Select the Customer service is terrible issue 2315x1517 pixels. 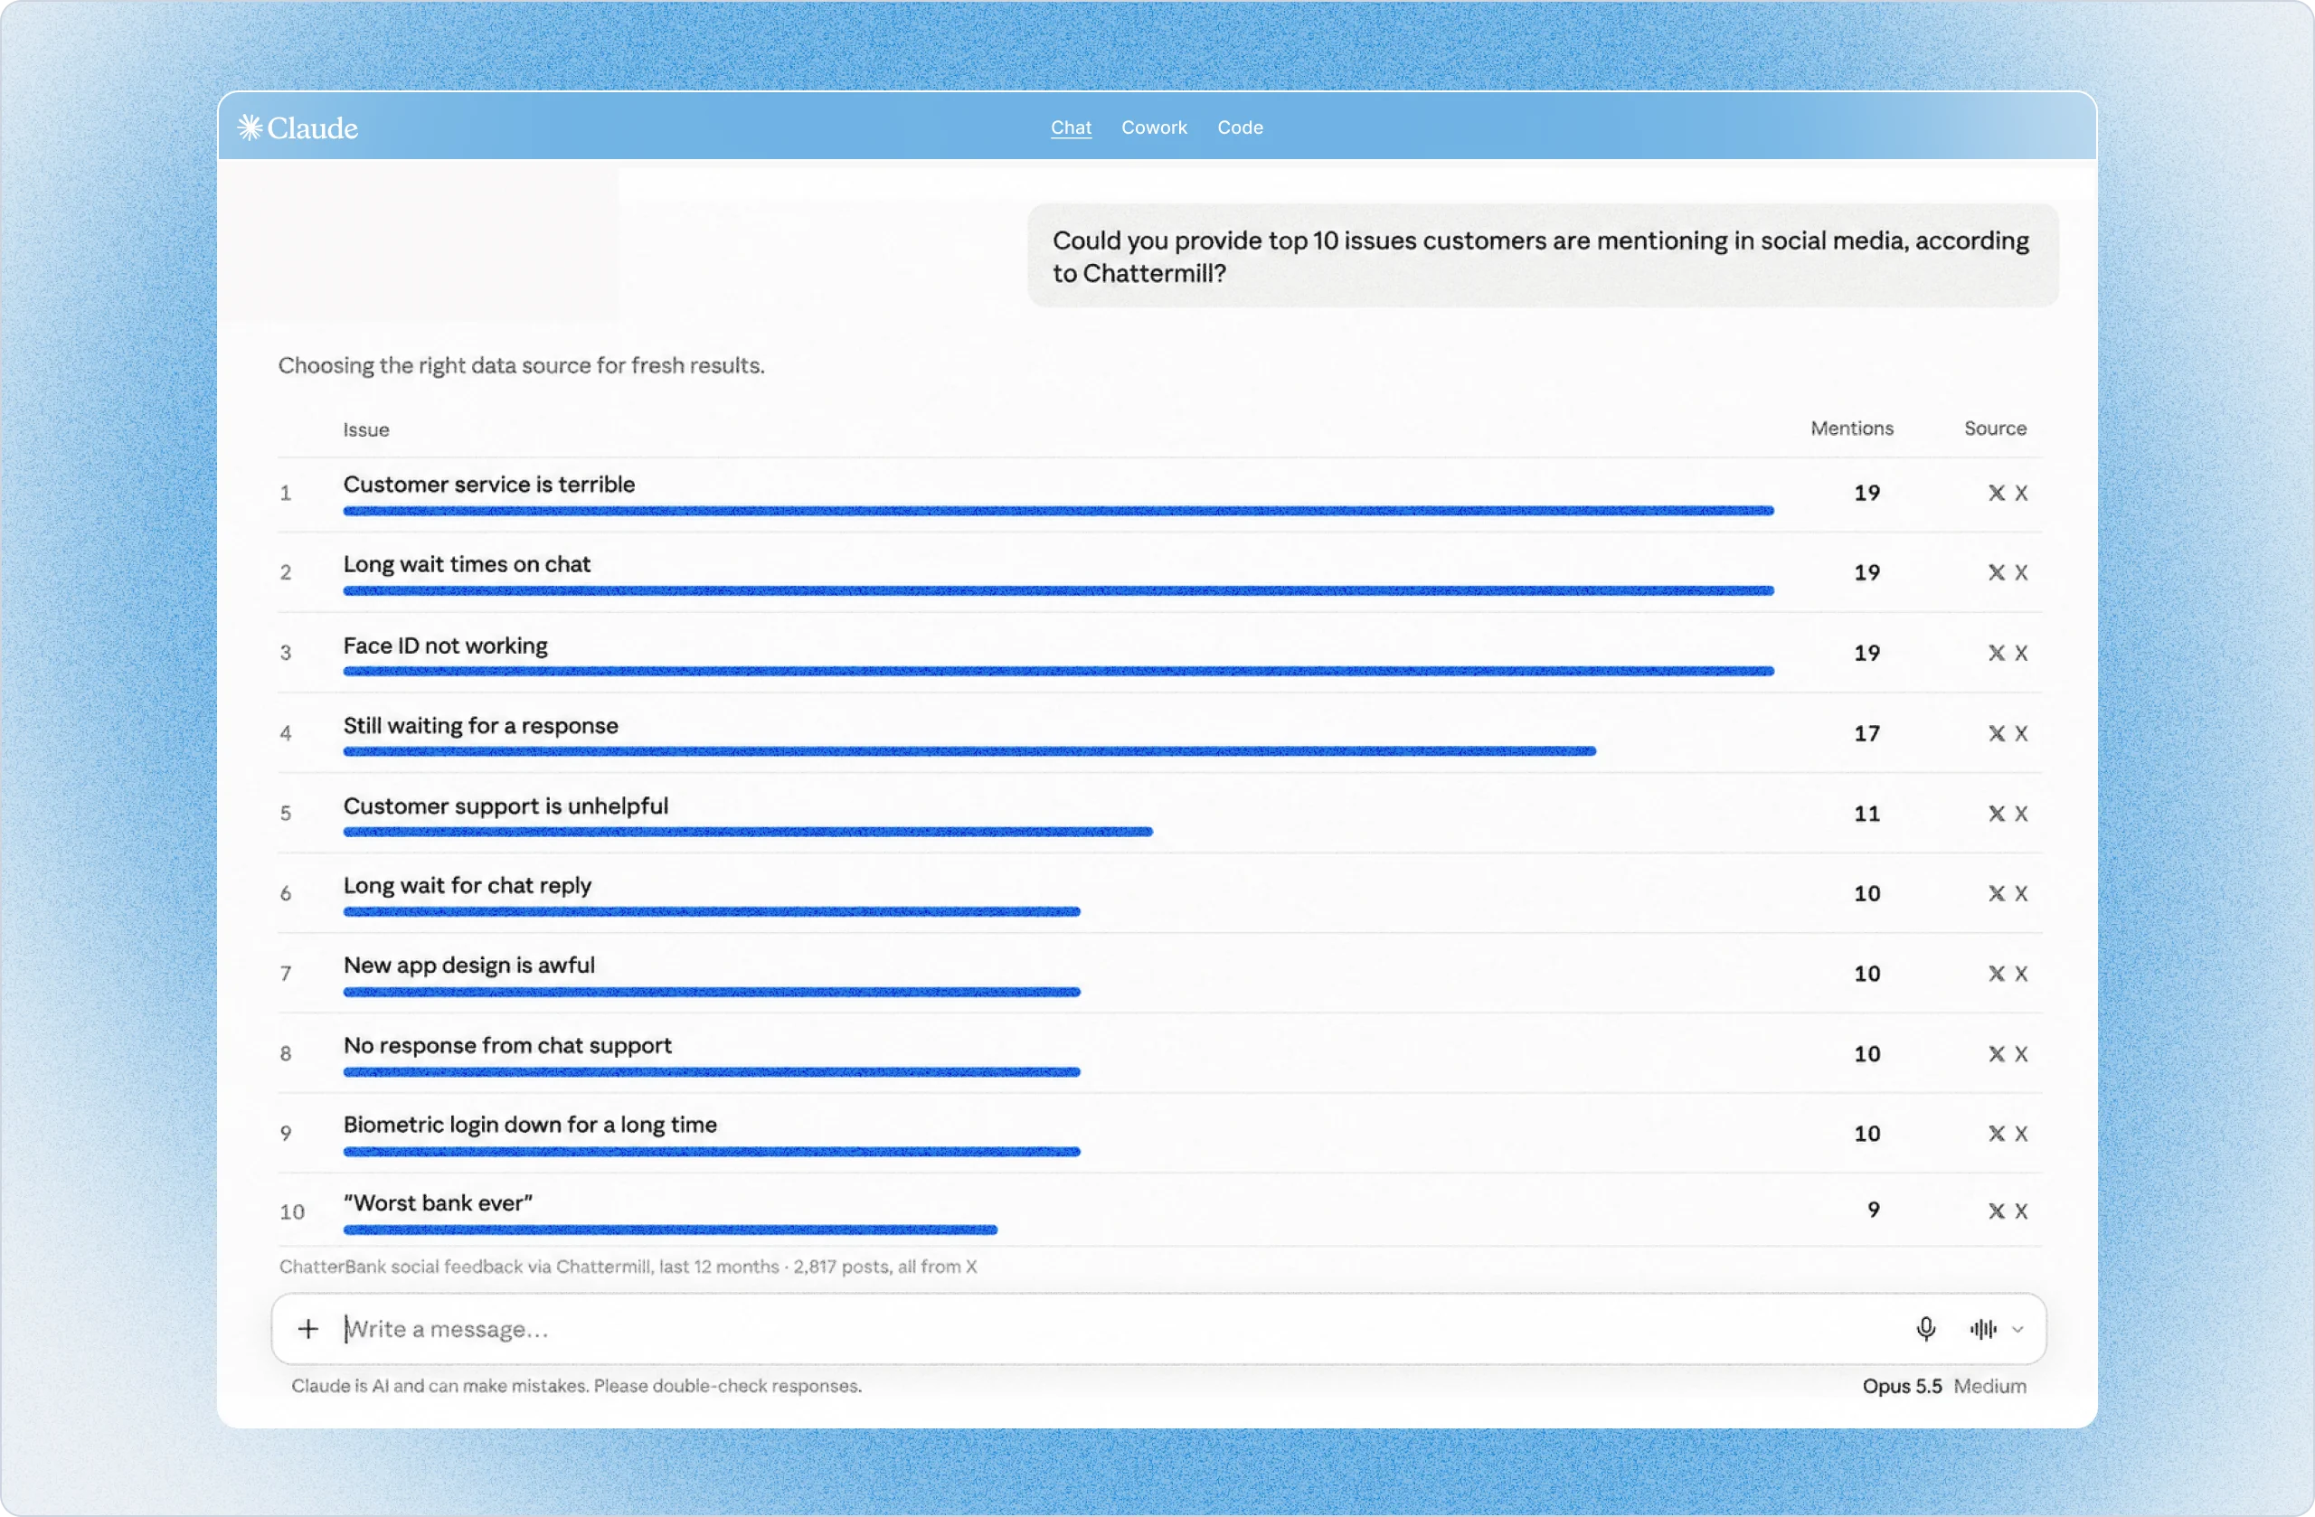pos(489,485)
